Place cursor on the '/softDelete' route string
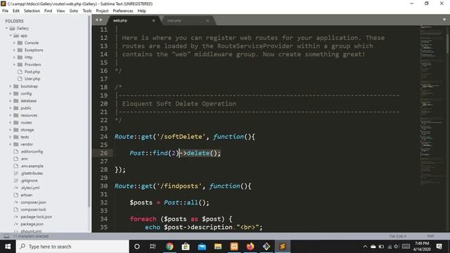The width and height of the screenshot is (450, 253). click(181, 136)
